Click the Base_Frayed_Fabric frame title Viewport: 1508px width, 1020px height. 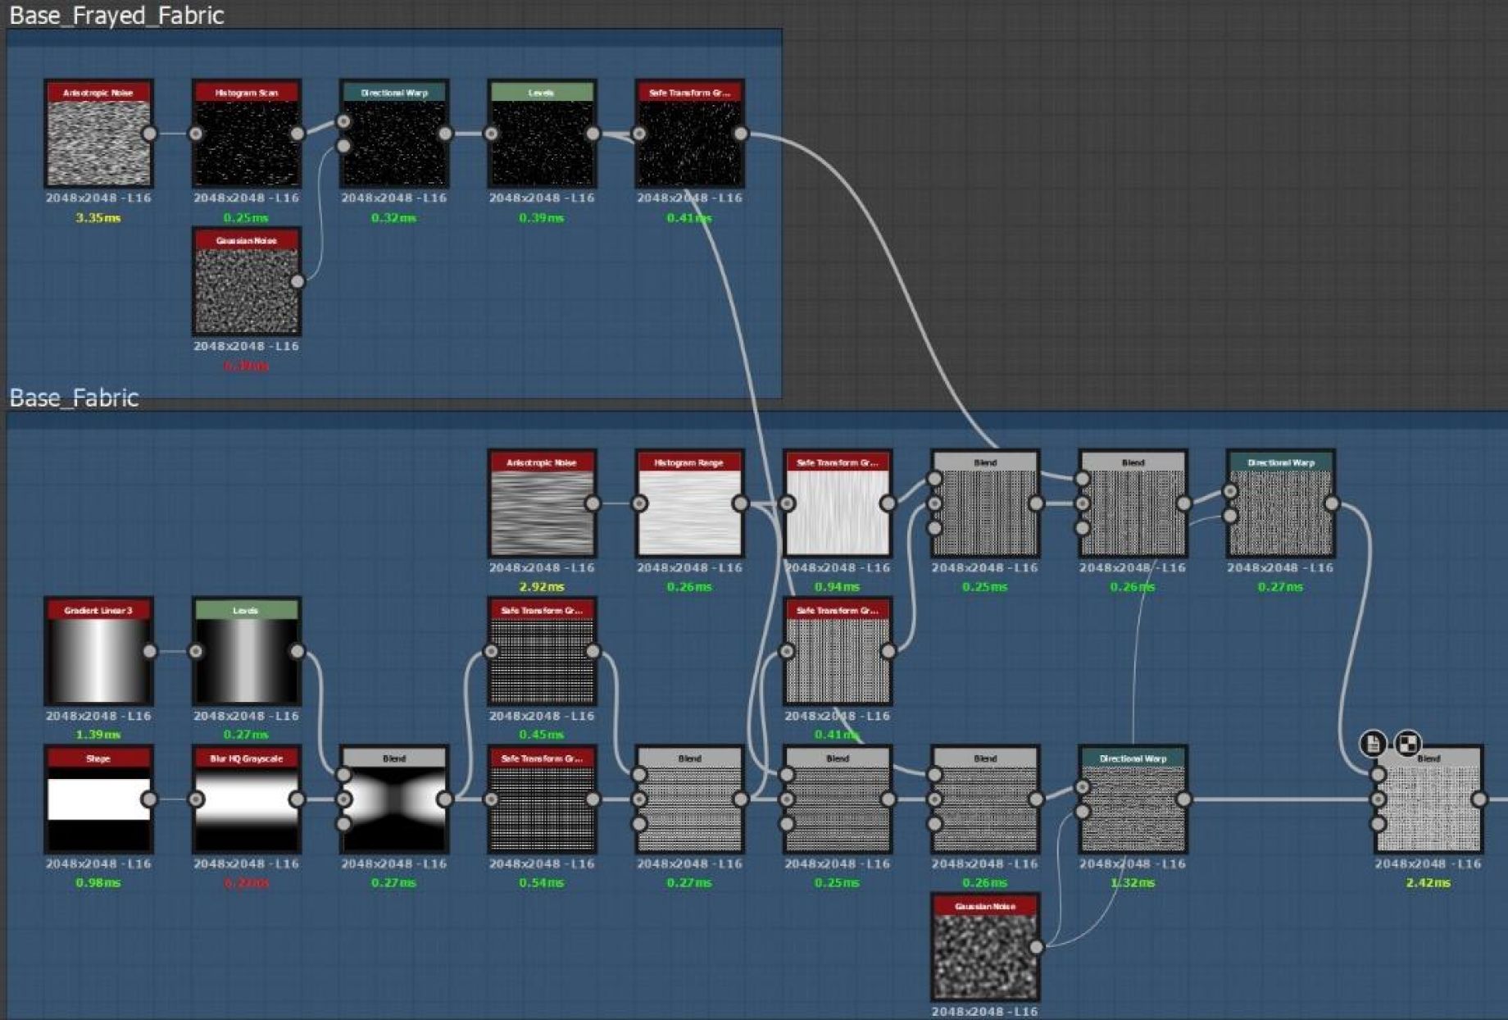click(116, 16)
